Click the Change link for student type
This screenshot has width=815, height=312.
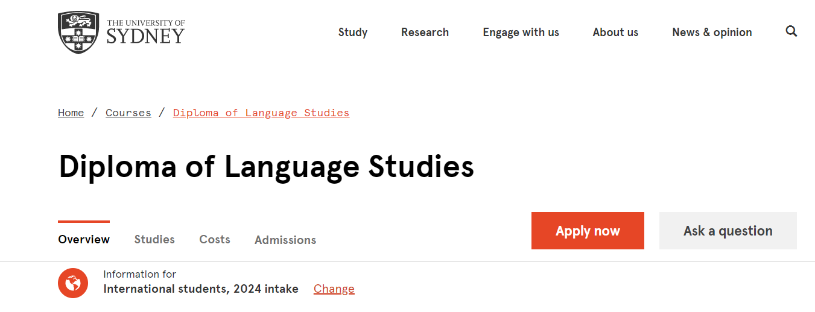[x=334, y=289]
